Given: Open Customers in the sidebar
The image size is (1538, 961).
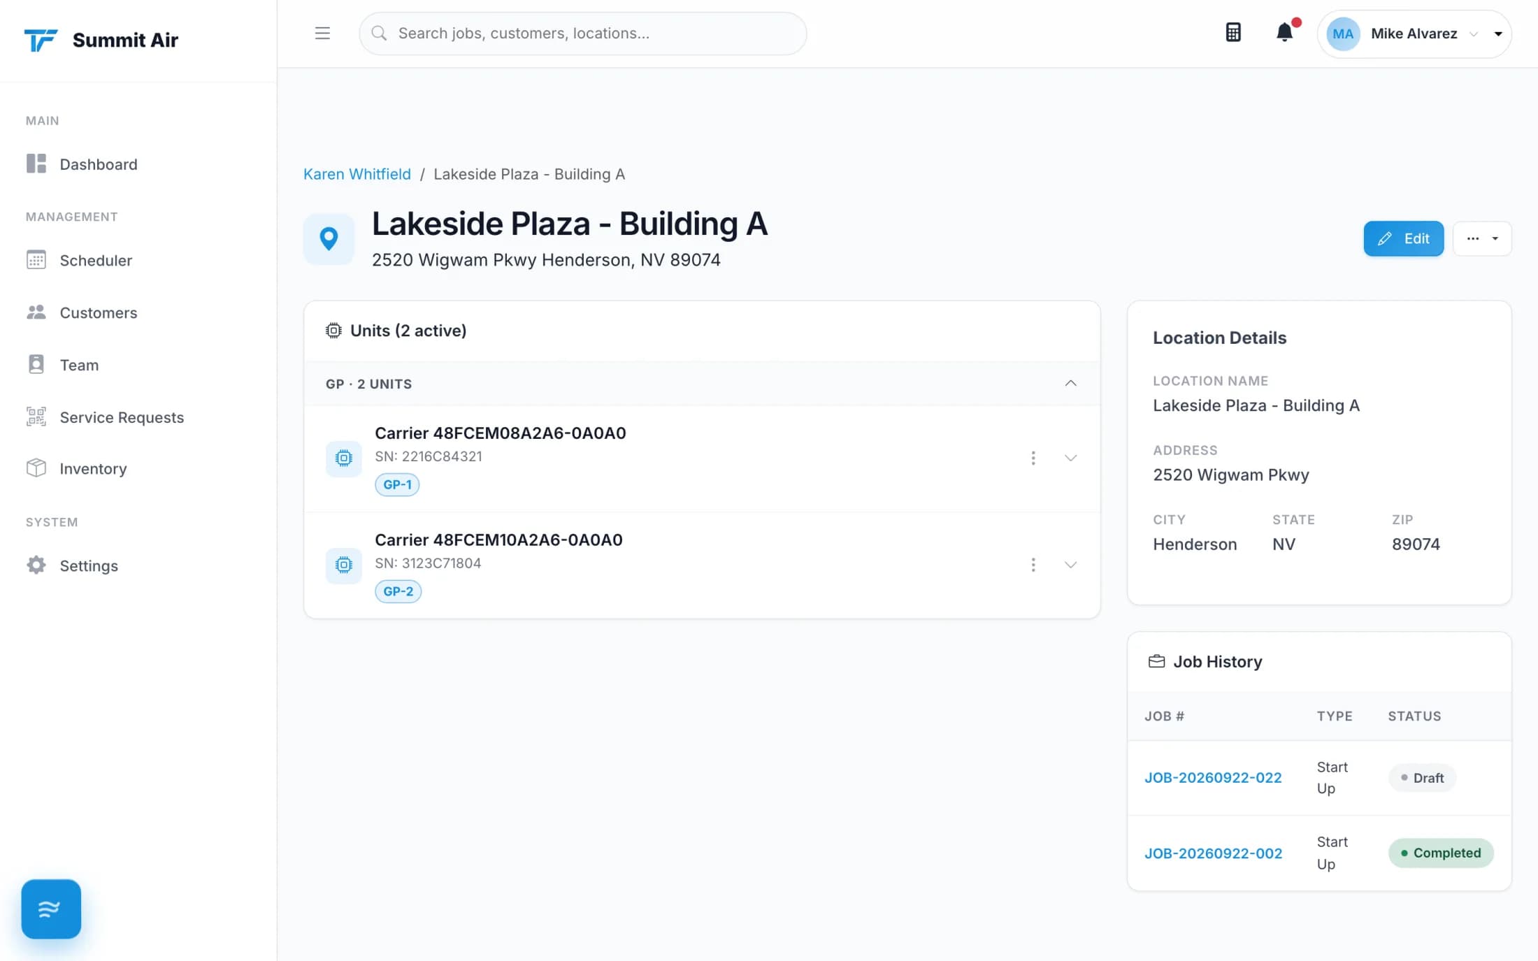Looking at the screenshot, I should 99,312.
